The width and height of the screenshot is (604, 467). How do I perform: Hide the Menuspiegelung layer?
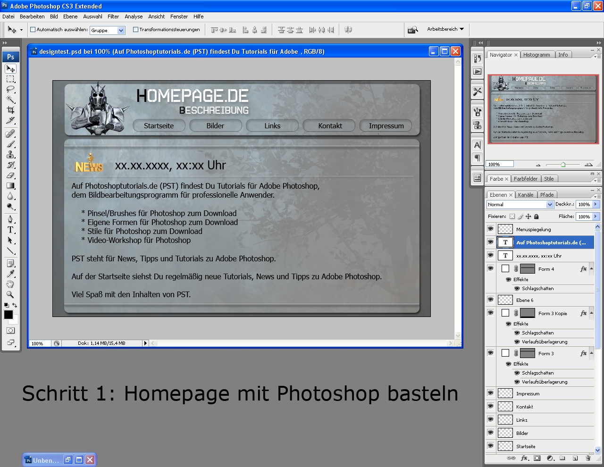(490, 229)
